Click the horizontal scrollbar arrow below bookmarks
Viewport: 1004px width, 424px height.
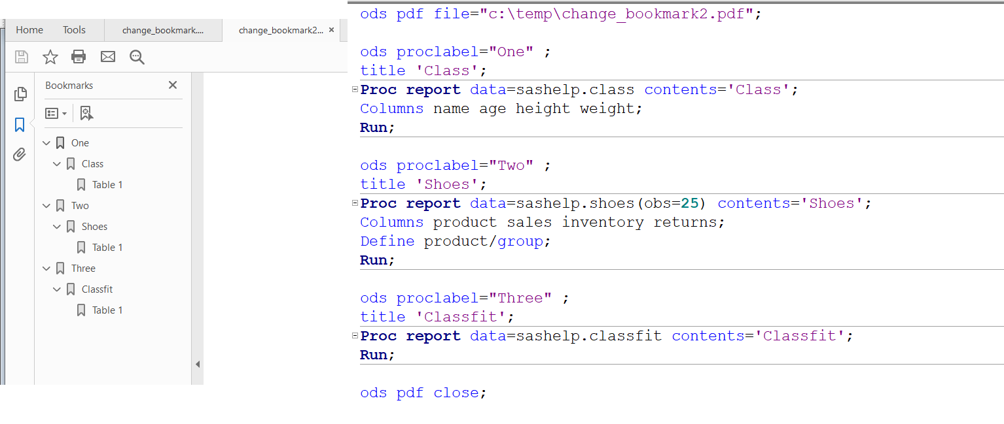(197, 364)
